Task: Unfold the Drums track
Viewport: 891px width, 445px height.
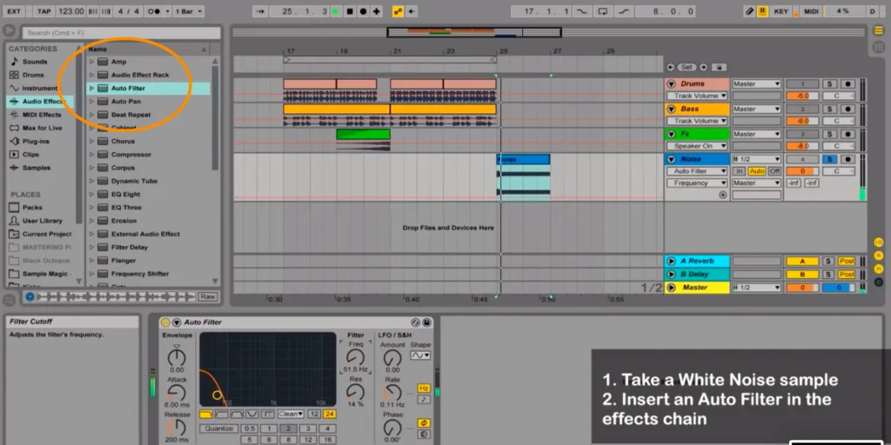Action: coord(671,84)
